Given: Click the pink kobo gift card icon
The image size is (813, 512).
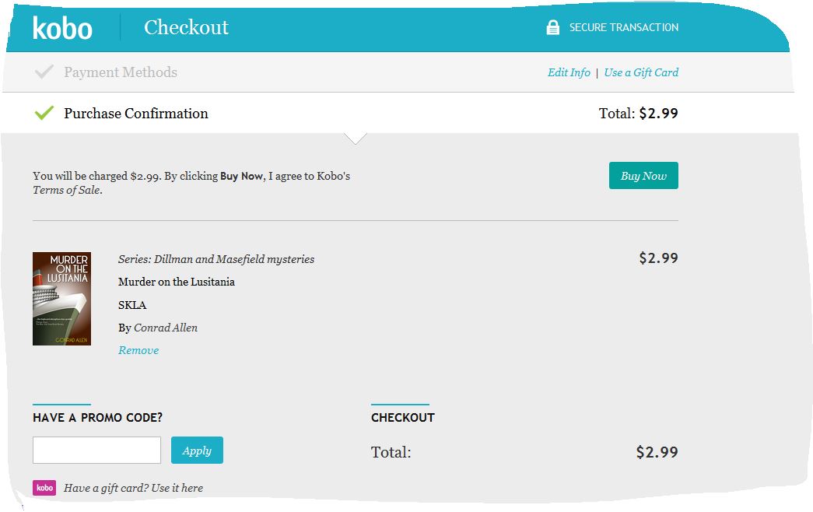Looking at the screenshot, I should coord(44,488).
